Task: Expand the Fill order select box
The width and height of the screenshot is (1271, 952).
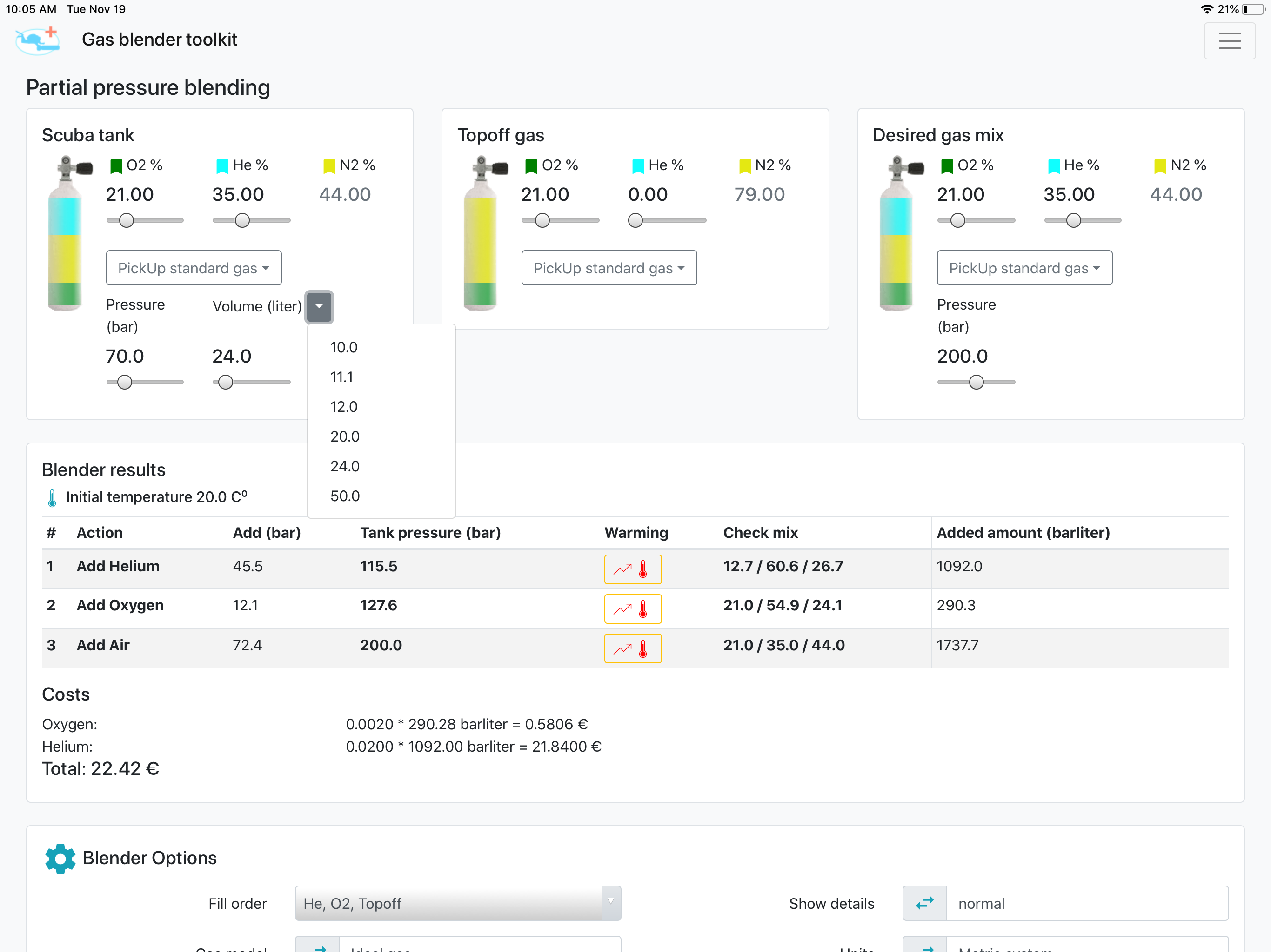Action: point(457,903)
